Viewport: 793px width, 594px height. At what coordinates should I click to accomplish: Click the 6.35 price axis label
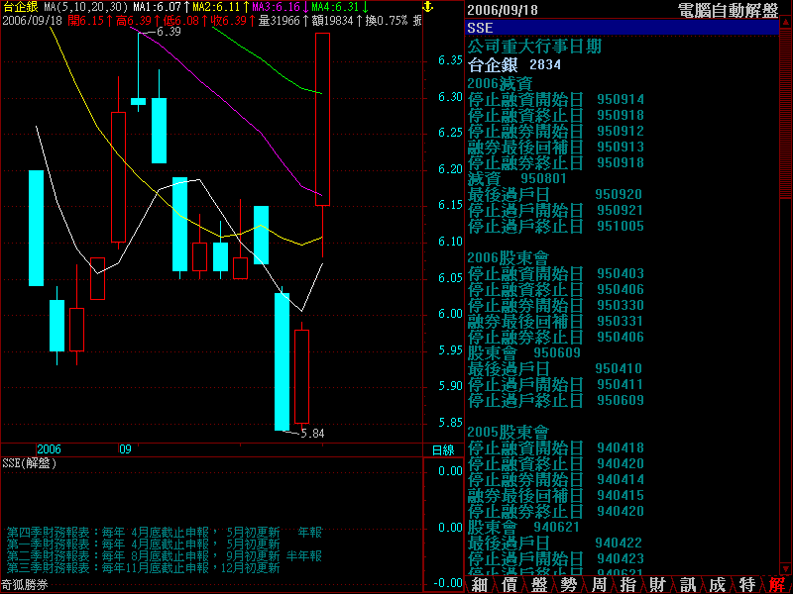point(450,60)
